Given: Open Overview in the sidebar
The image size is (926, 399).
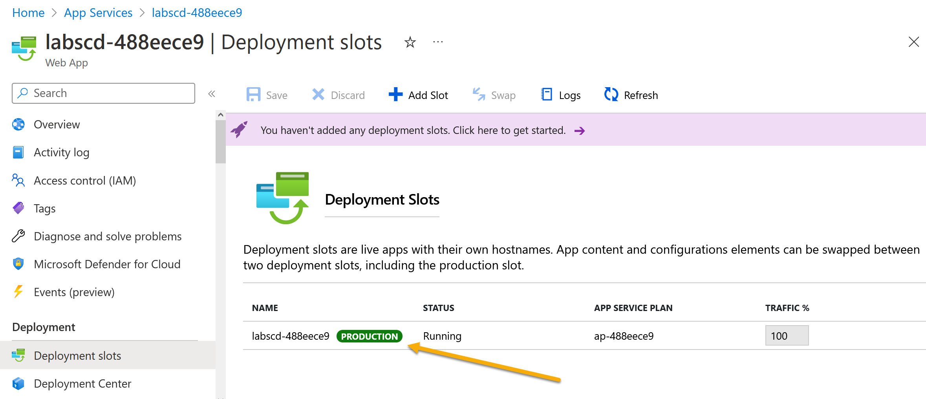Looking at the screenshot, I should pos(57,124).
